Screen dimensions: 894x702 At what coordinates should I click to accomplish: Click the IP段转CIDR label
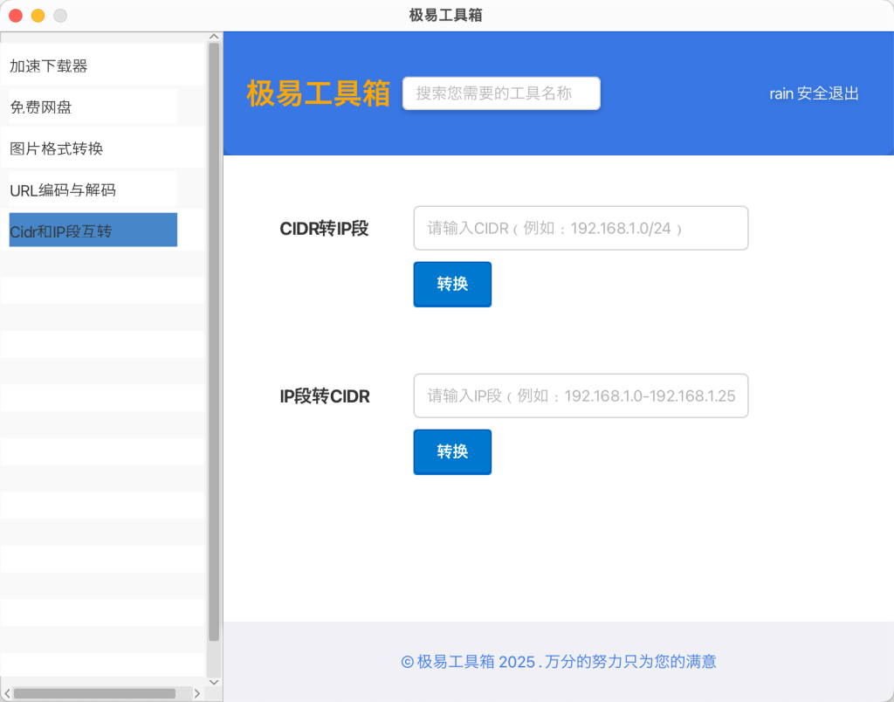[x=325, y=396]
